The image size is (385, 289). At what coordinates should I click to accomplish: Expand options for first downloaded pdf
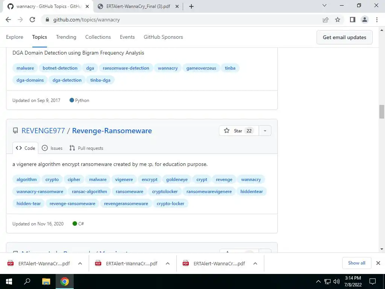click(x=80, y=263)
